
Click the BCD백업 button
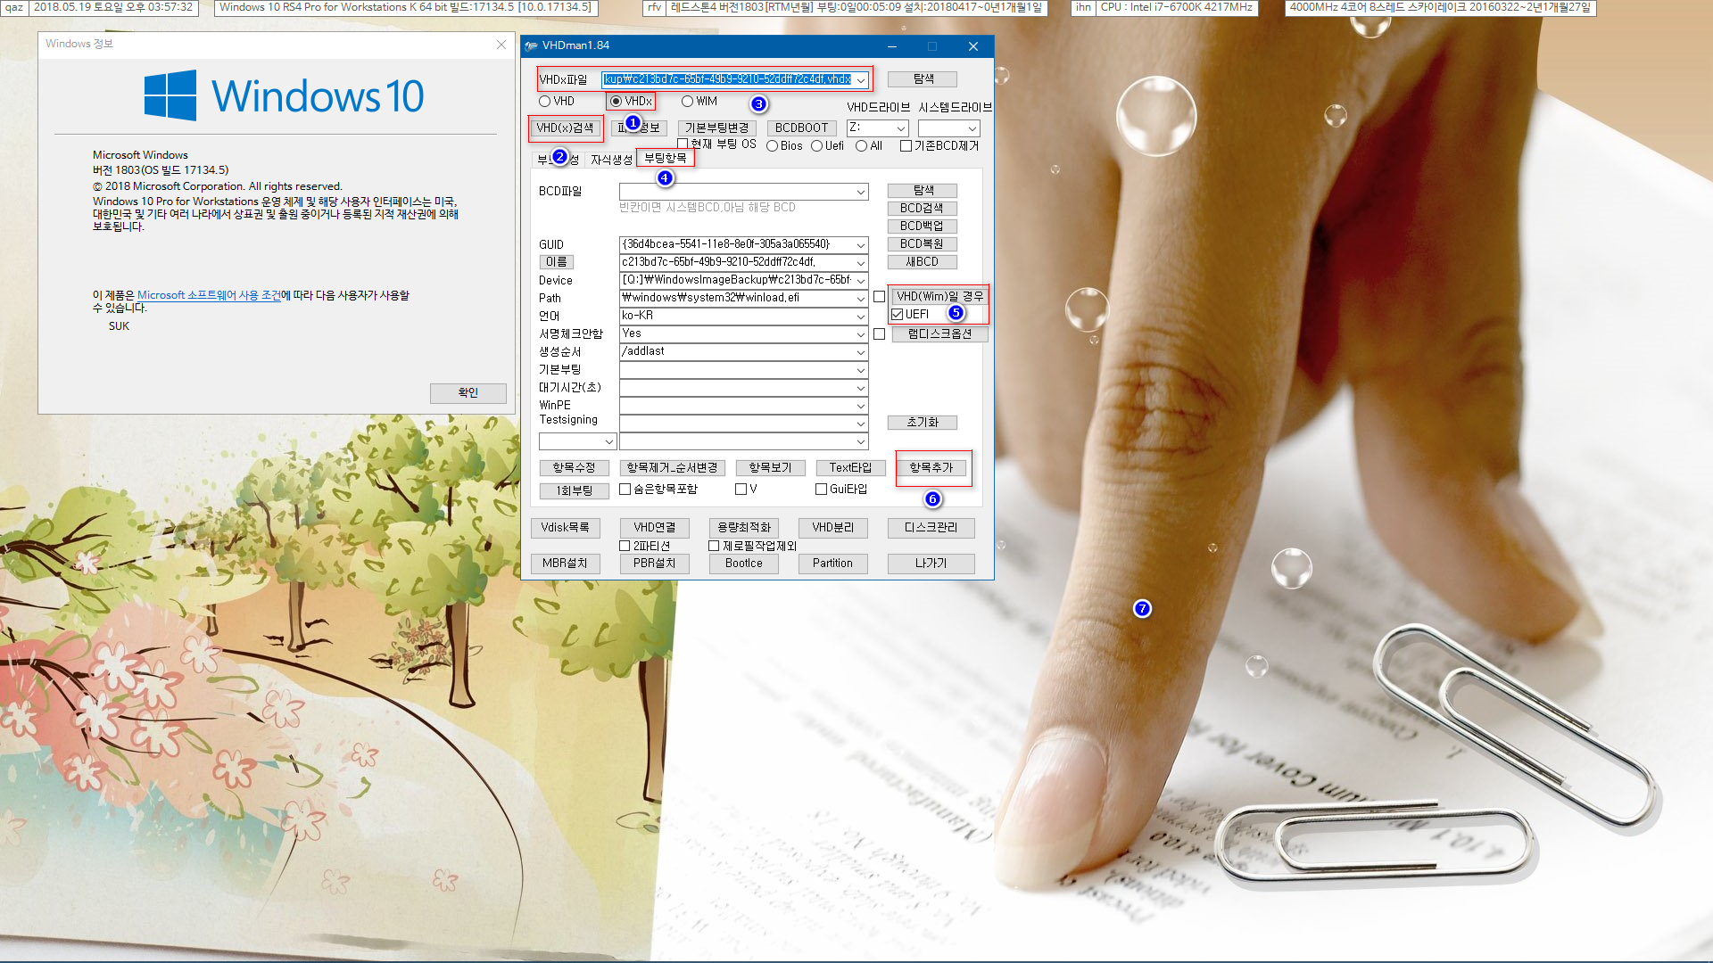click(923, 226)
